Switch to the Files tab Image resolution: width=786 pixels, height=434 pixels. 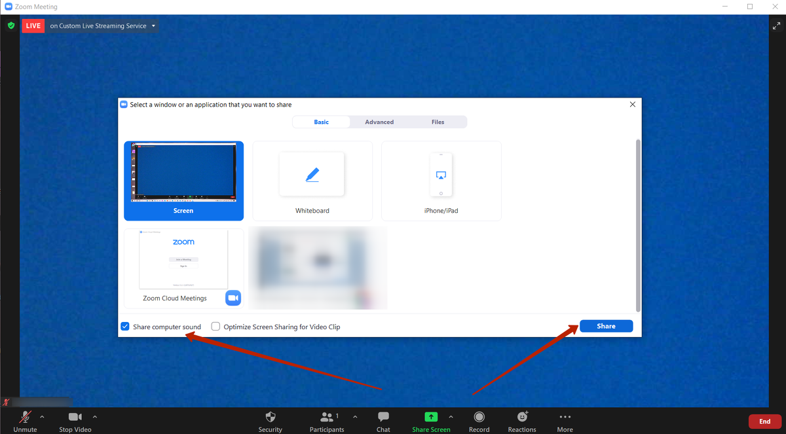click(438, 122)
